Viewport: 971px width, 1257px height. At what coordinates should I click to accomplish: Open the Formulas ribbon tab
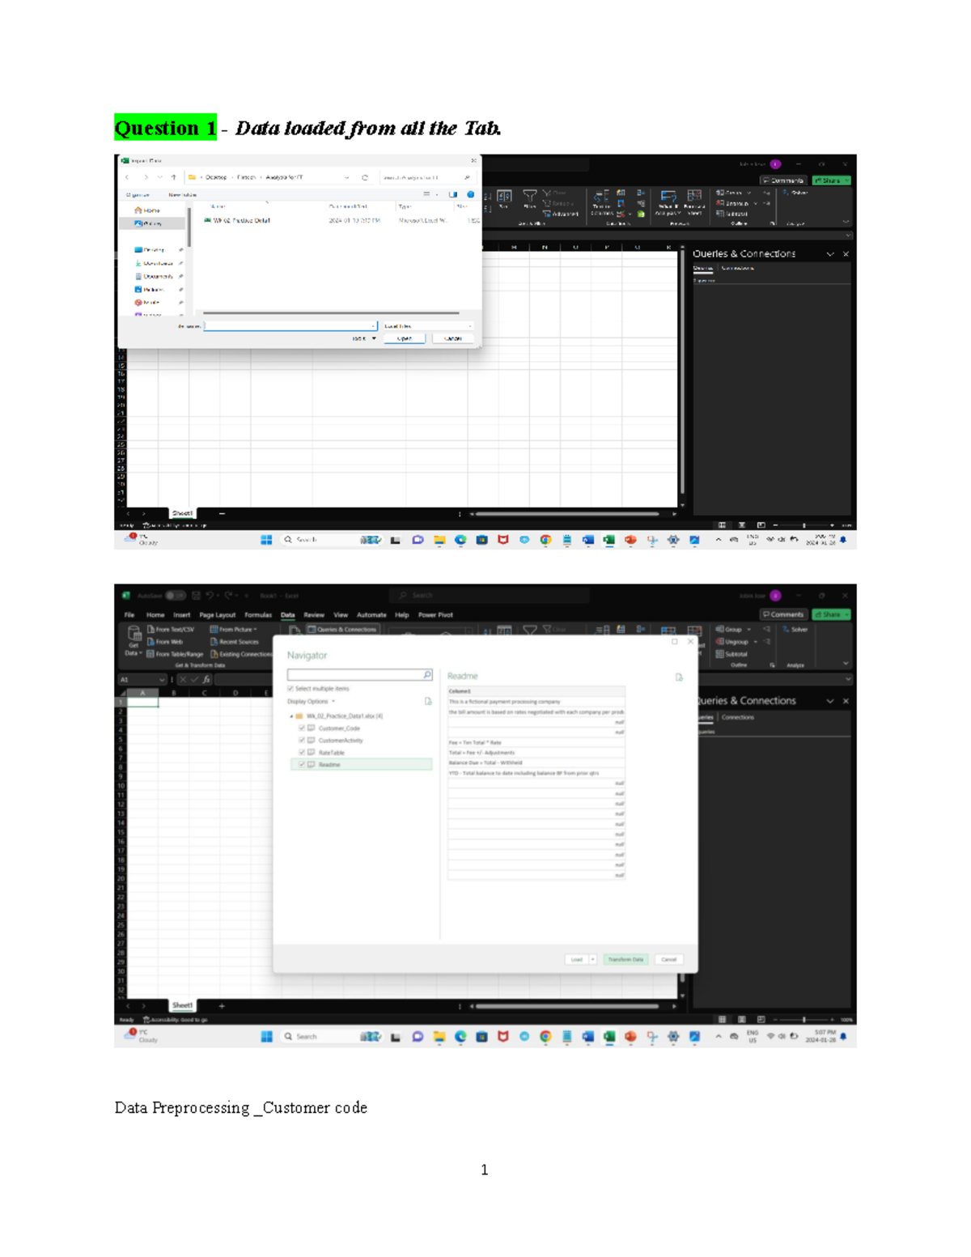pos(258,615)
